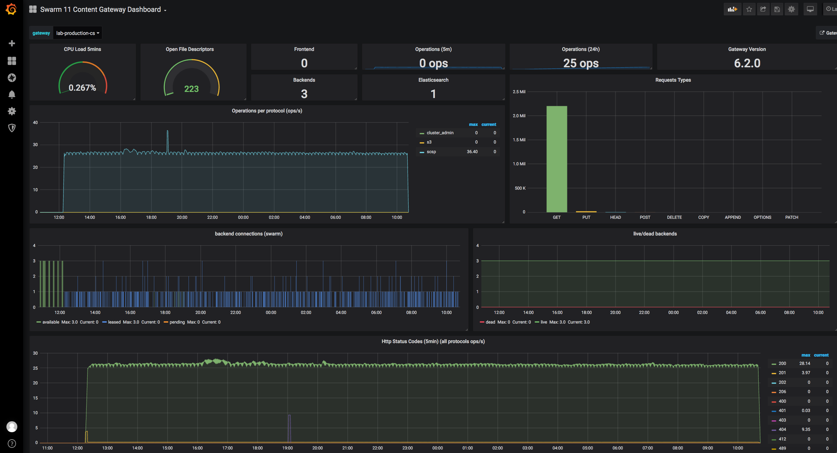Sort legend by the max column header
This screenshot has height=453, width=837.
tap(473, 124)
